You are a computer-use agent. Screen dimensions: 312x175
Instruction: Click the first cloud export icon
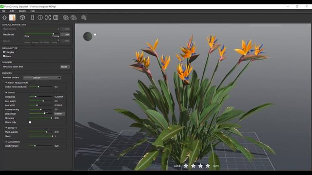pos(66,17)
